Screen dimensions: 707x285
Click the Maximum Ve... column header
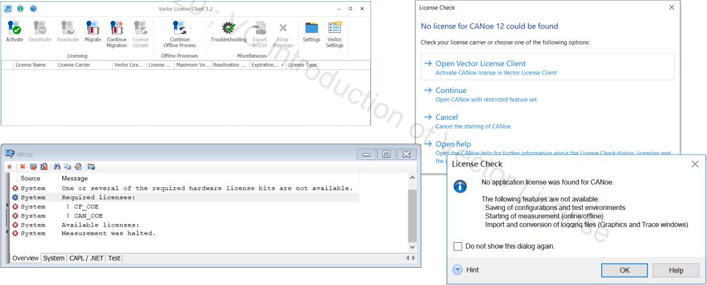[x=193, y=65]
